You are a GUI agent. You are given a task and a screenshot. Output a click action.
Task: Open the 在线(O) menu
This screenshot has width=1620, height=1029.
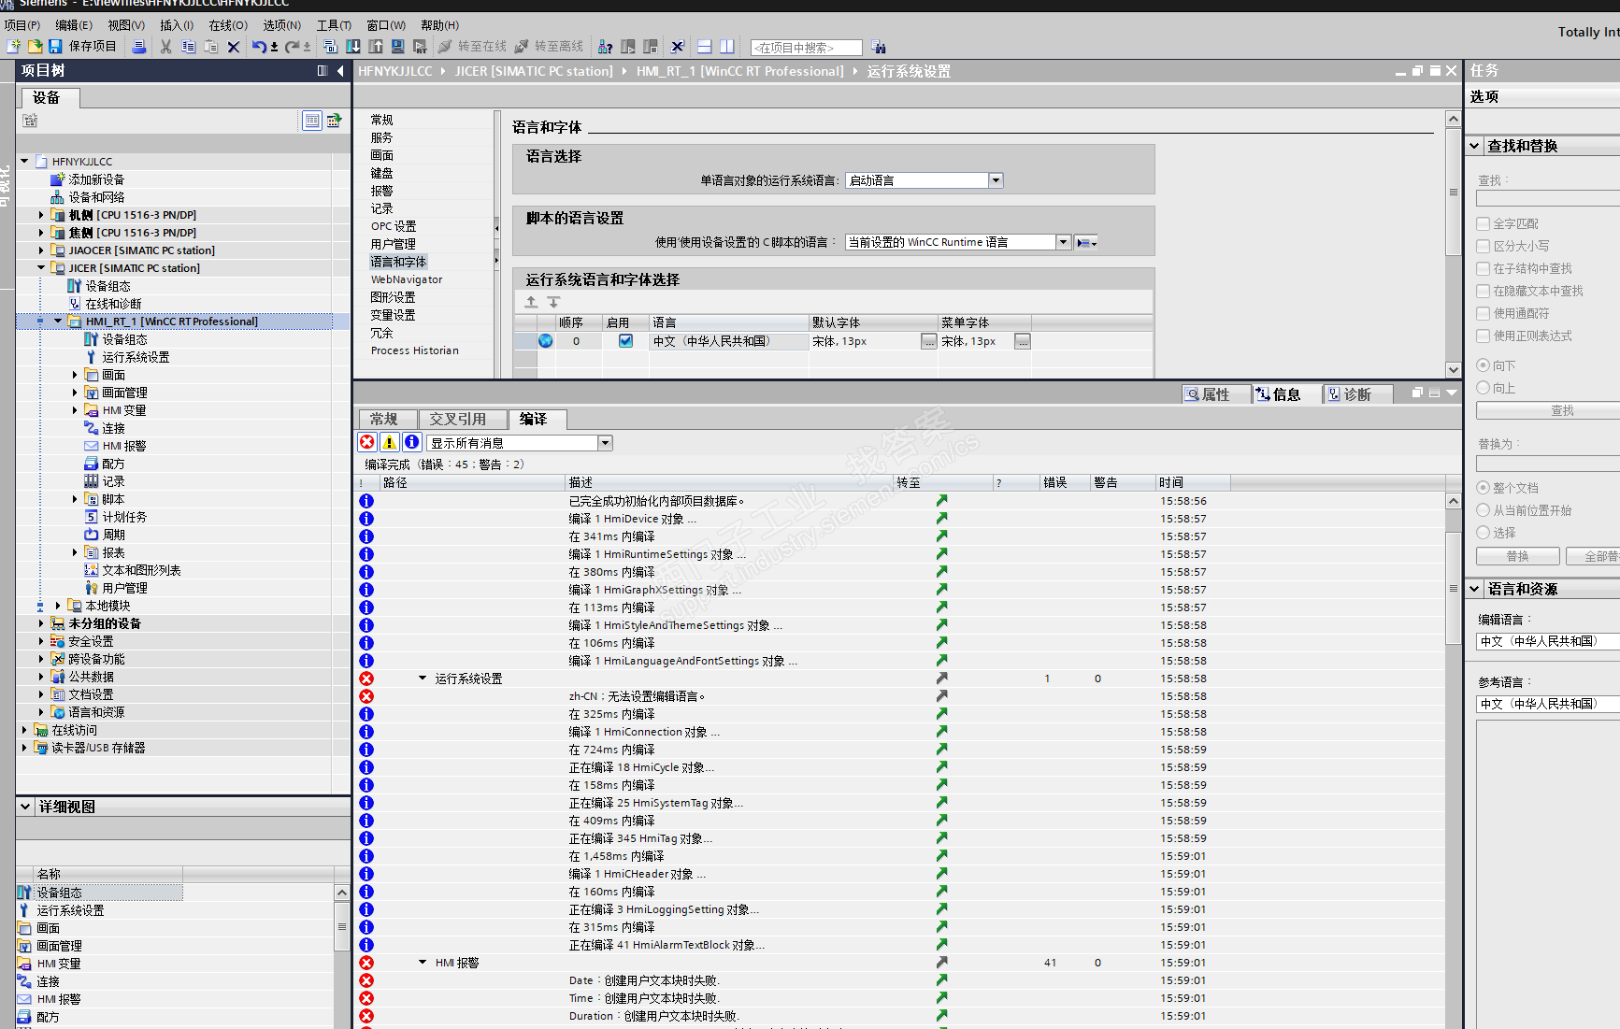tap(228, 25)
